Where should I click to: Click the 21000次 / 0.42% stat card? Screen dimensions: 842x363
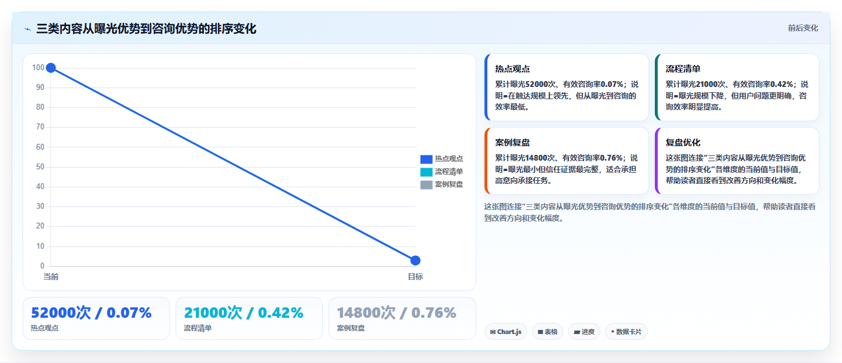[249, 318]
